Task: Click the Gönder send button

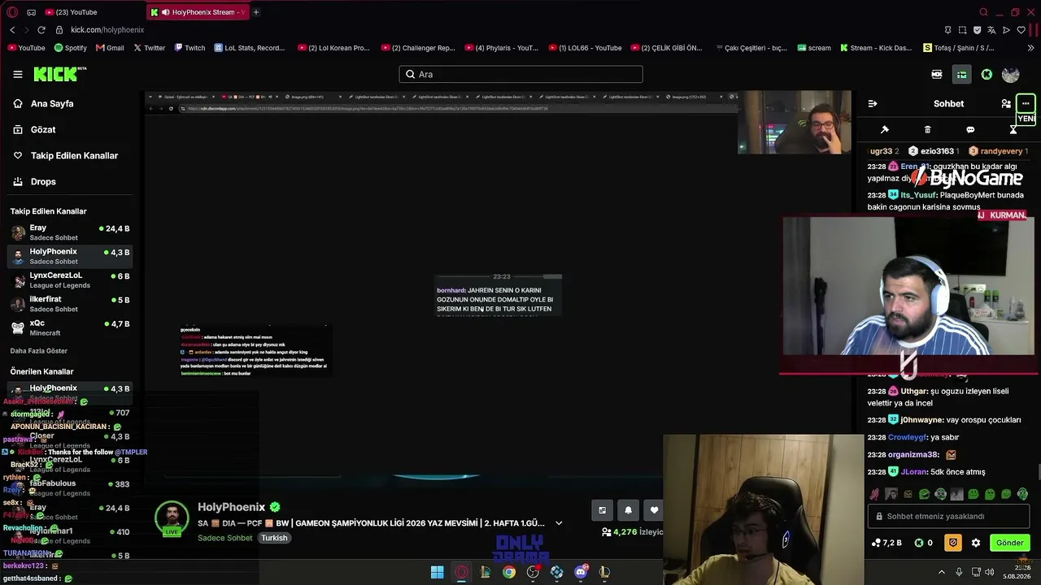Action: pos(1010,543)
